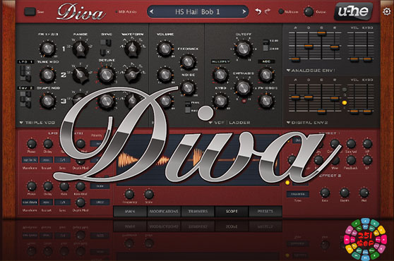Toggle the Multicore button
The image size is (394, 261).
[x=281, y=11]
